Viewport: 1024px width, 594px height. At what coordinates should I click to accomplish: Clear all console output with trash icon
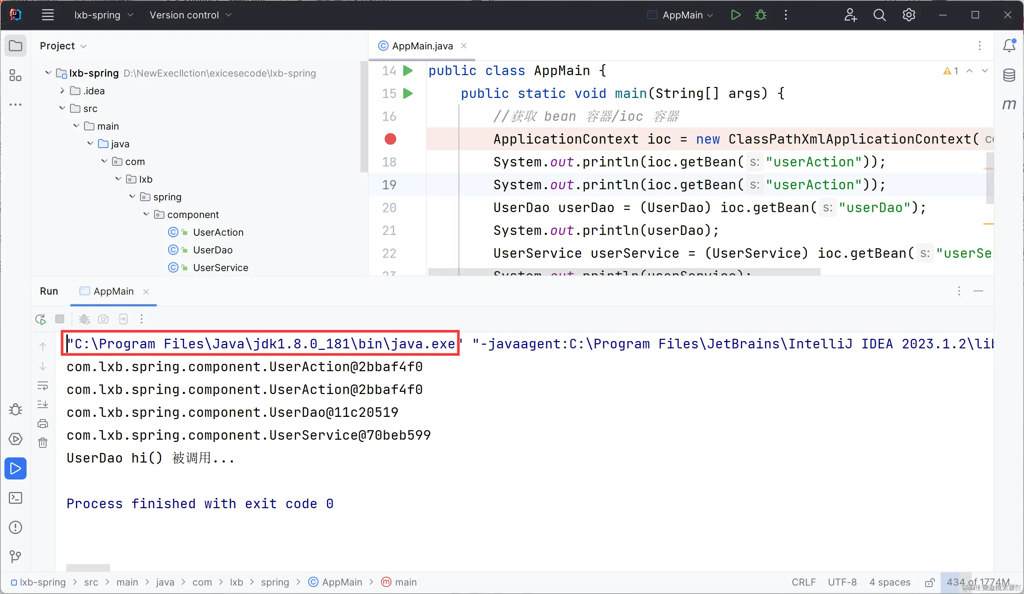pyautogui.click(x=43, y=443)
